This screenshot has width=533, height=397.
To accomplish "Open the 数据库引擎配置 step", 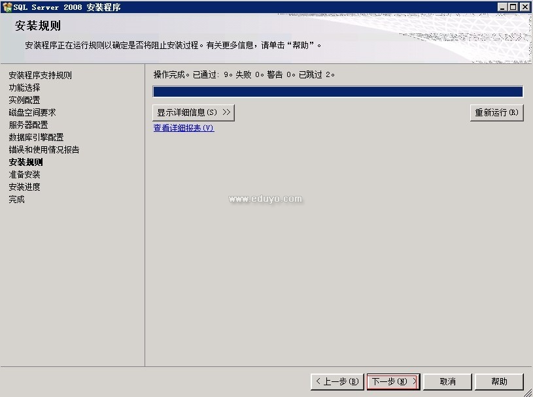I will 37,137.
